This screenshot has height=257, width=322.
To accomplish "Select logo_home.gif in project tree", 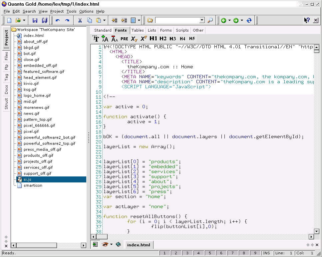I will point(37,96).
